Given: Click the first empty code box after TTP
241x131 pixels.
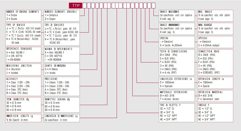Looking at the screenshot, I should pos(84,5).
